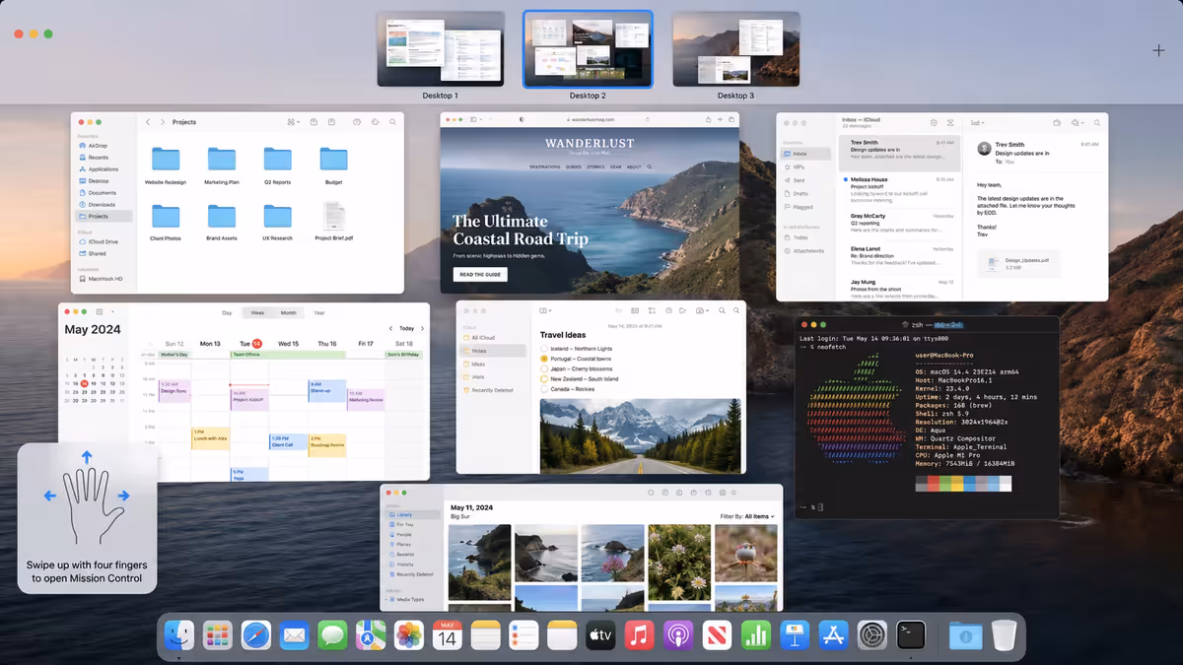Switch Calendar to Day view
This screenshot has height=665, width=1183.
click(x=227, y=312)
